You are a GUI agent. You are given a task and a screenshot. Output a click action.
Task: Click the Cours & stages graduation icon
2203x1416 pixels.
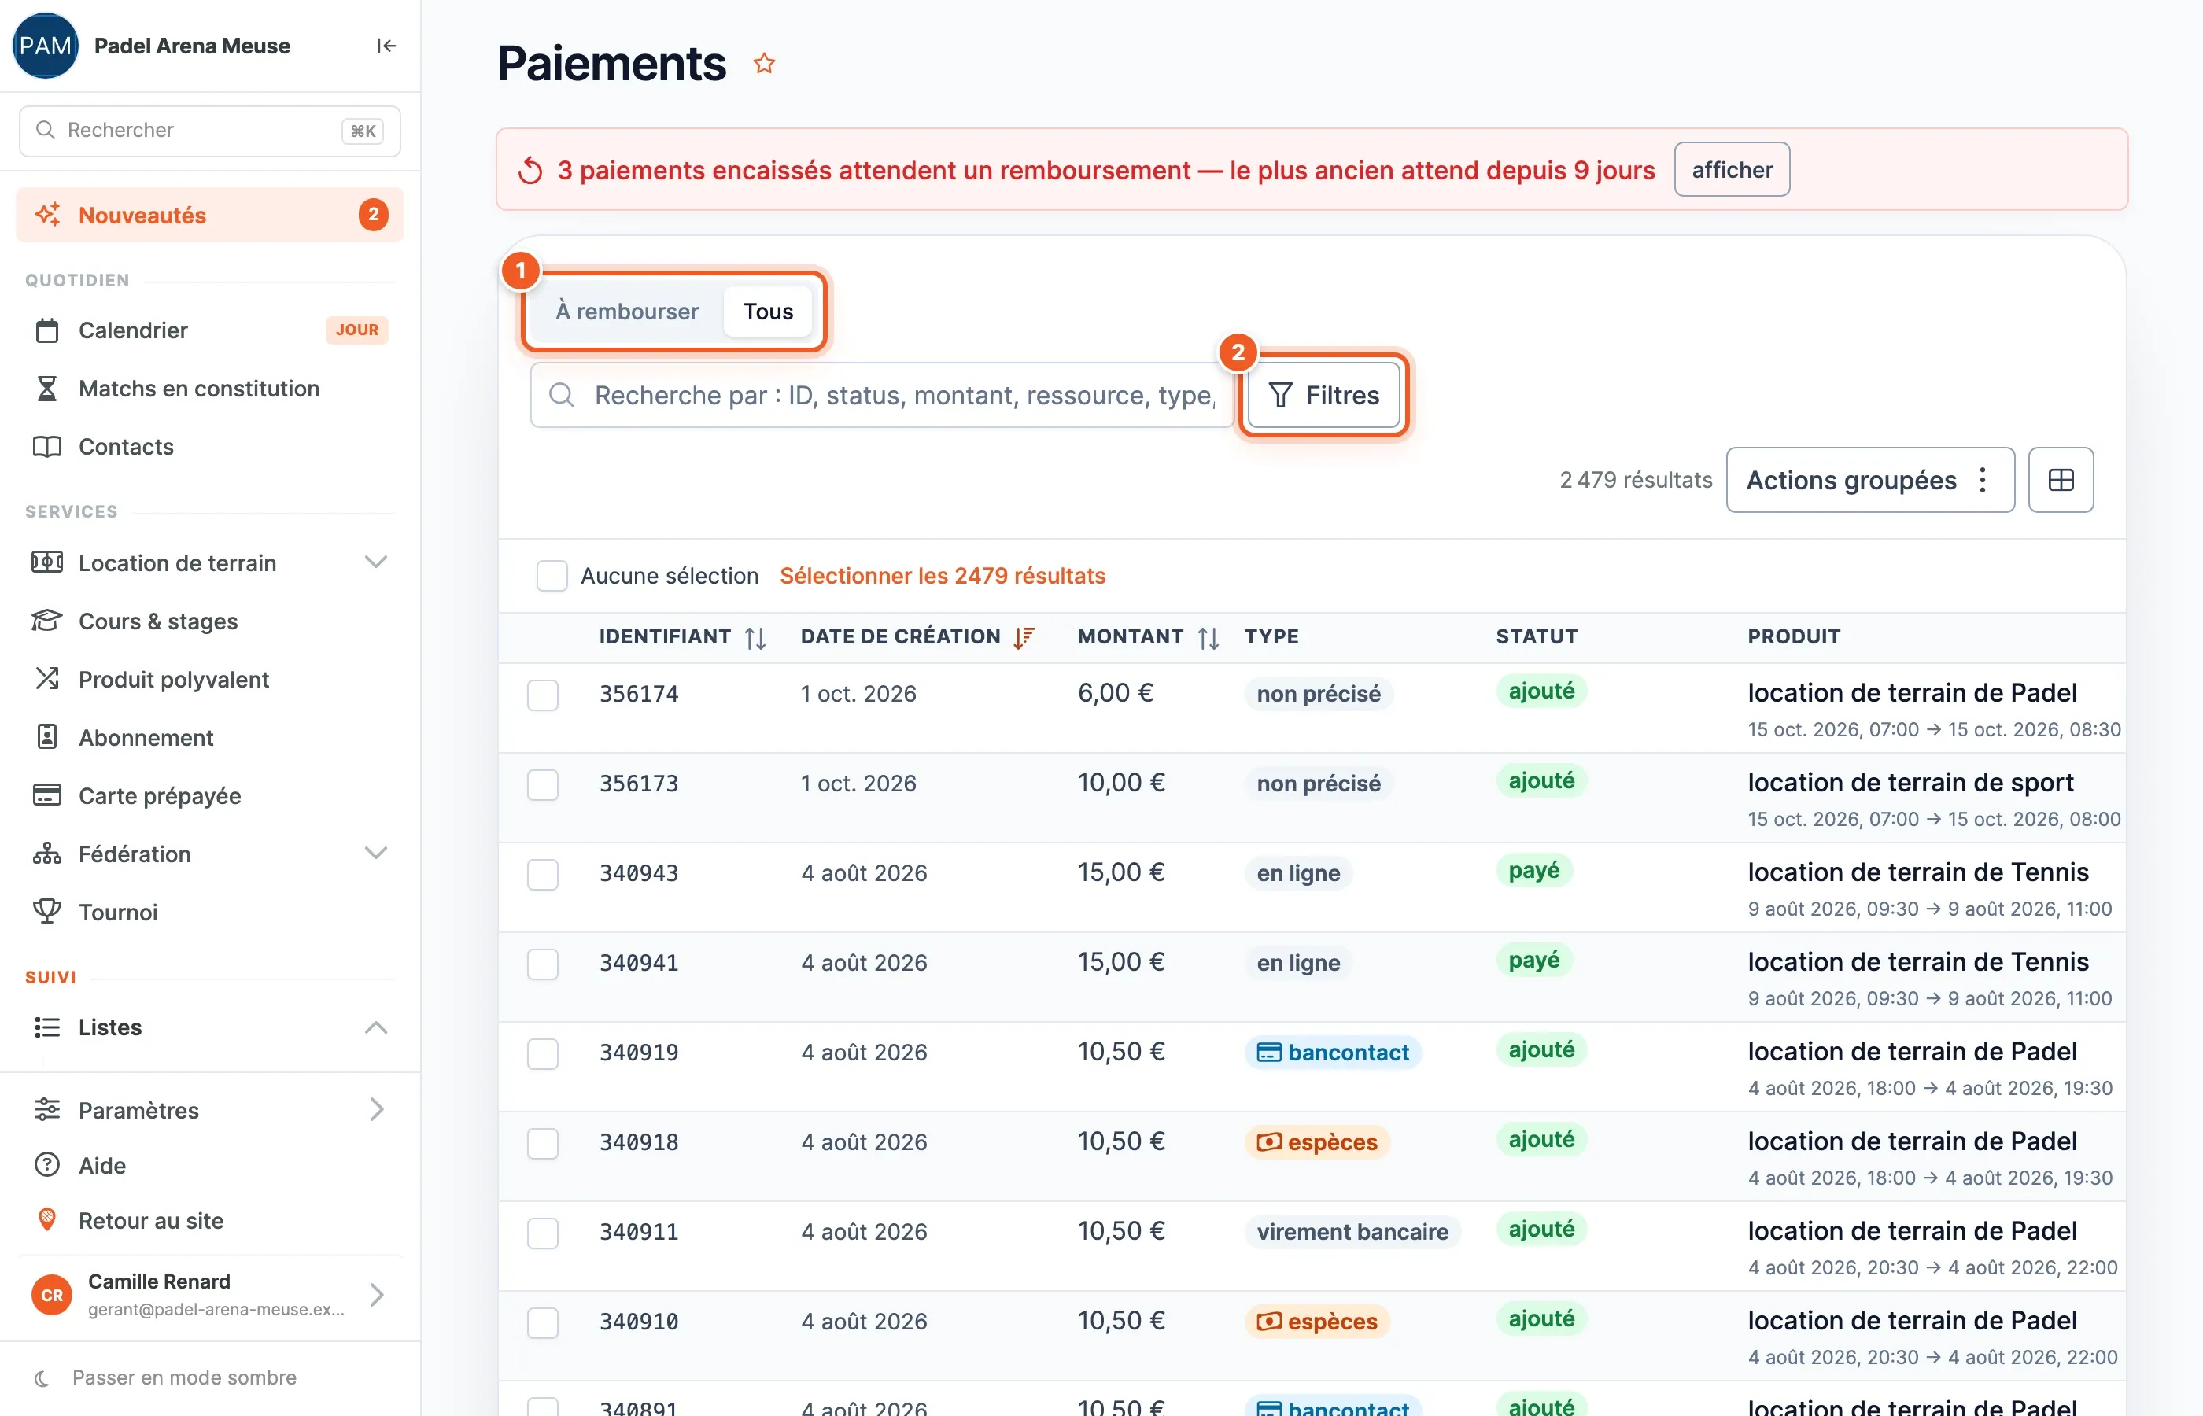47,621
